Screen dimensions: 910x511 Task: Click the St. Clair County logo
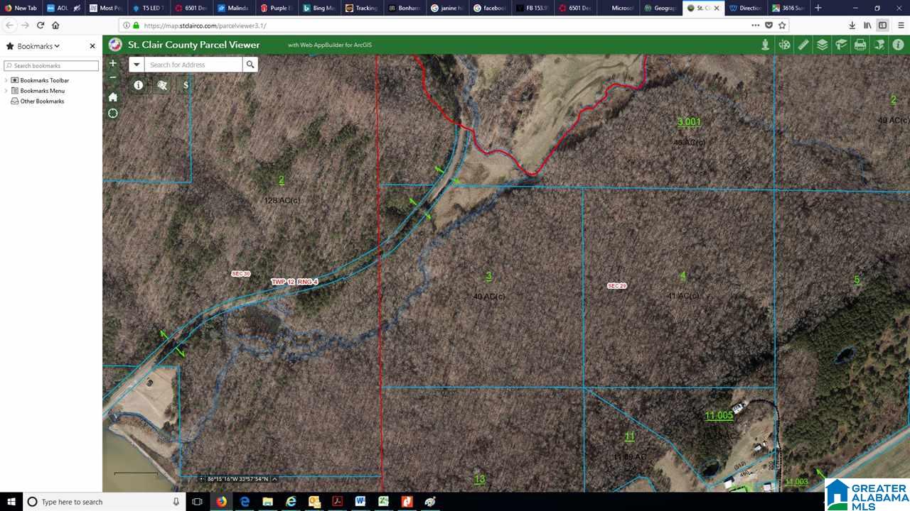pyautogui.click(x=115, y=45)
